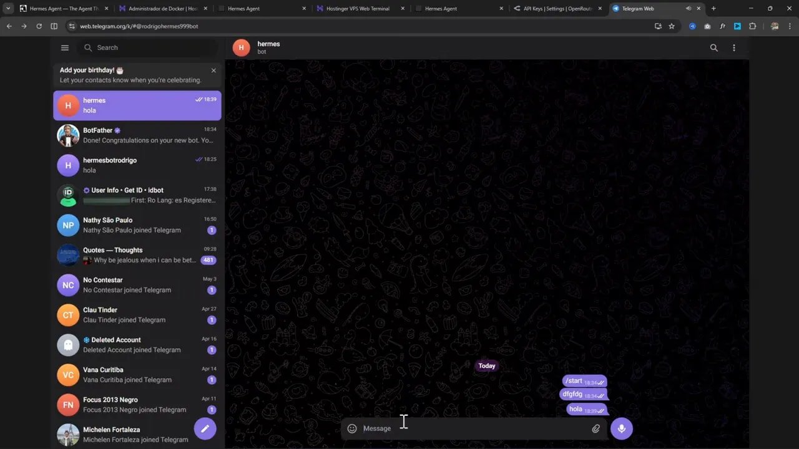
Task: Click the dfgfdg sent message bubble
Action: pyautogui.click(x=583, y=394)
